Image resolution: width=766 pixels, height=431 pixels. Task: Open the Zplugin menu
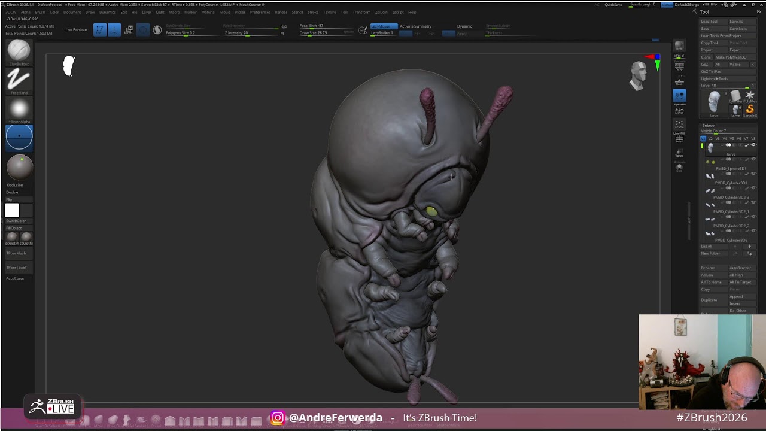pos(381,12)
